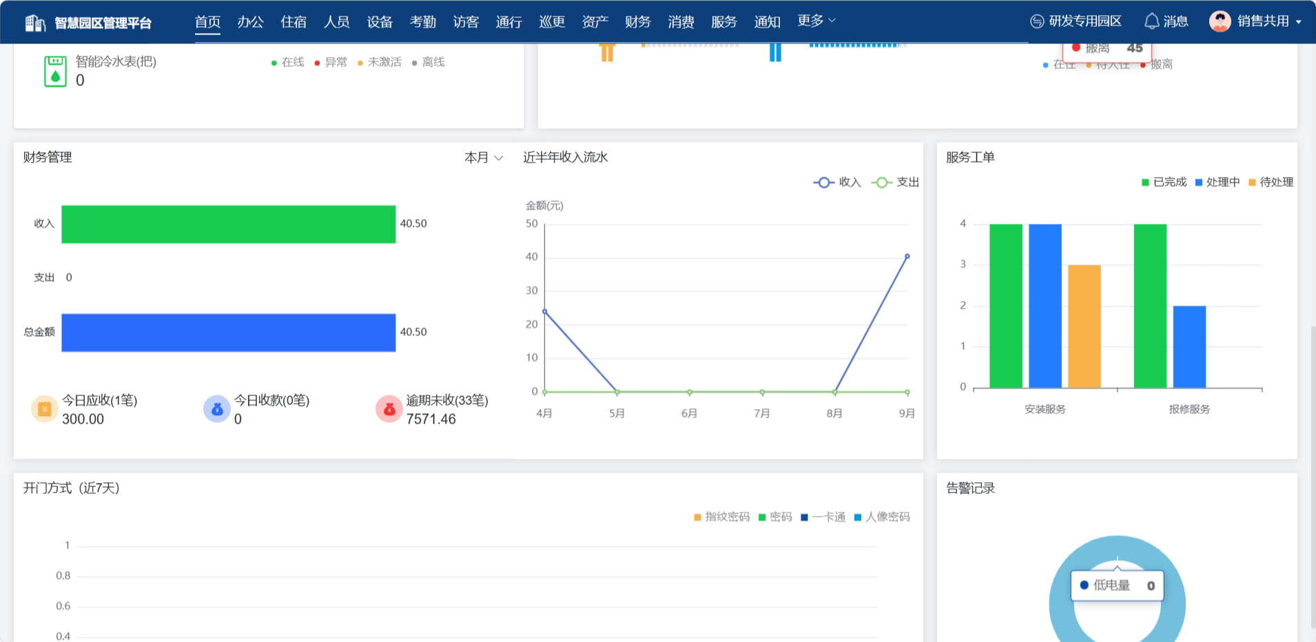Toggle 未激活 status in water meter legend
1316x642 pixels.
(x=380, y=63)
